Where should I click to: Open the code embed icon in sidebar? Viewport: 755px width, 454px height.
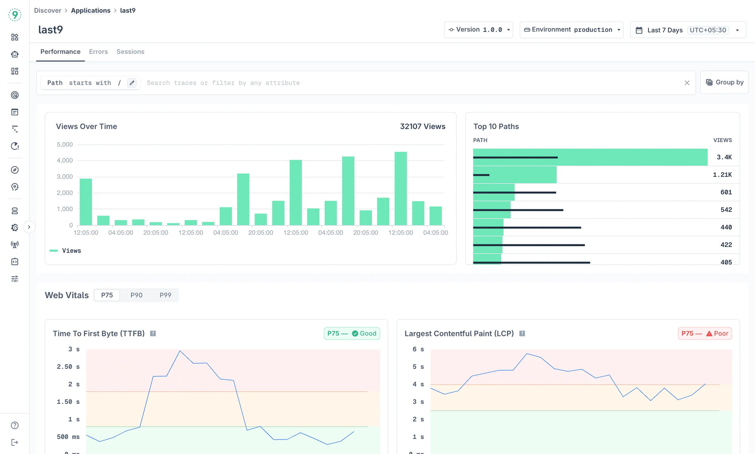pyautogui.click(x=15, y=261)
